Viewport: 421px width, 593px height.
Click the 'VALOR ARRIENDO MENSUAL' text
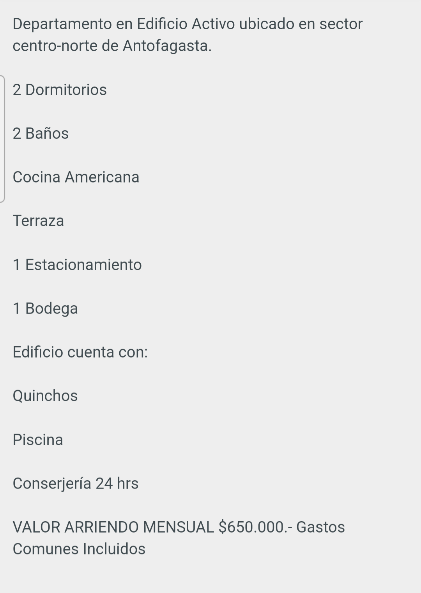point(113,528)
